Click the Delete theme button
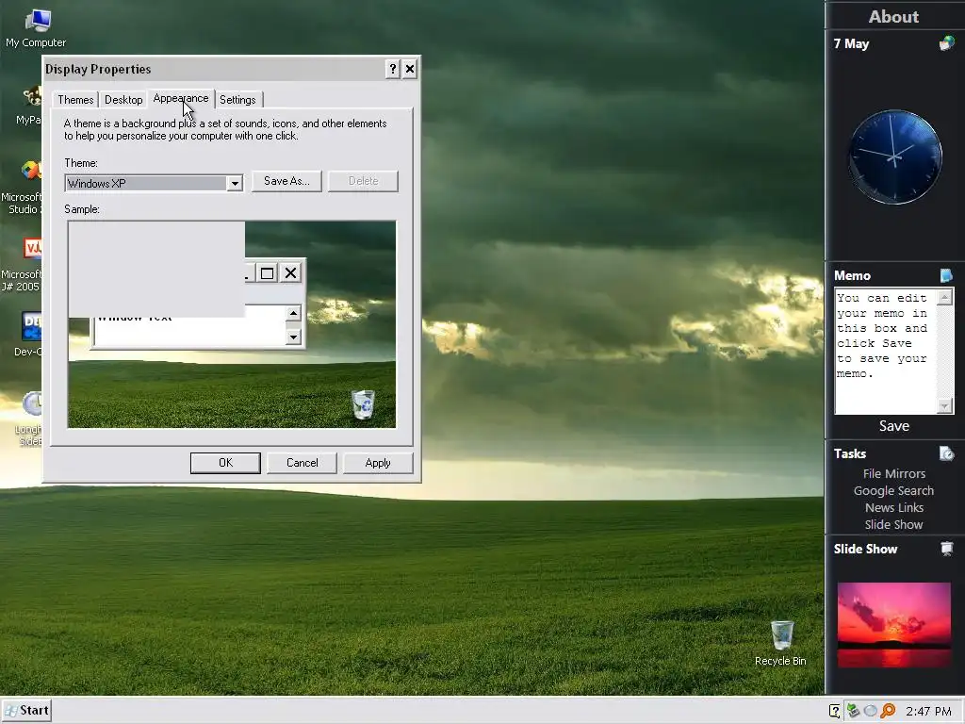 [363, 181]
